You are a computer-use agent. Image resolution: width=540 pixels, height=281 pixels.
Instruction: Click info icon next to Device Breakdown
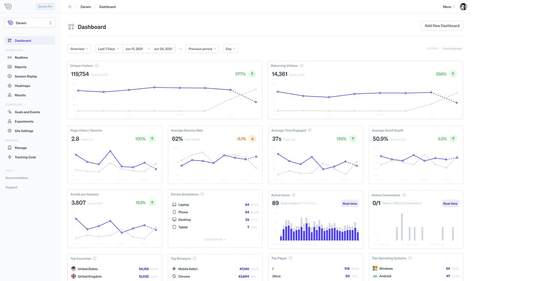coord(202,195)
